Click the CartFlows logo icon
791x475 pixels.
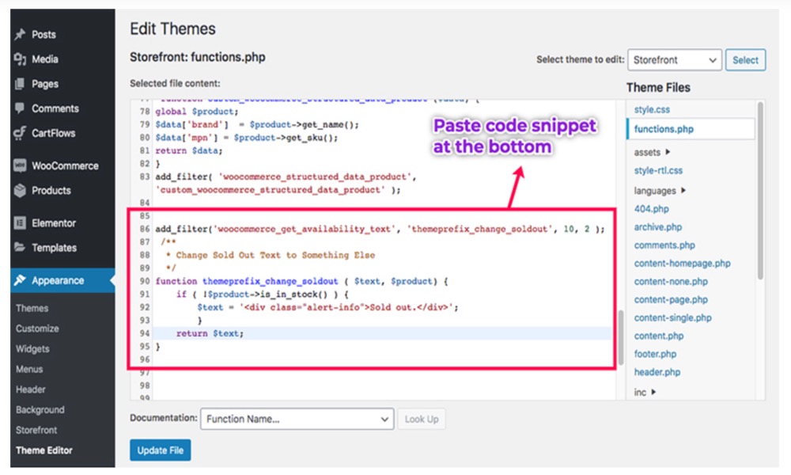point(21,133)
